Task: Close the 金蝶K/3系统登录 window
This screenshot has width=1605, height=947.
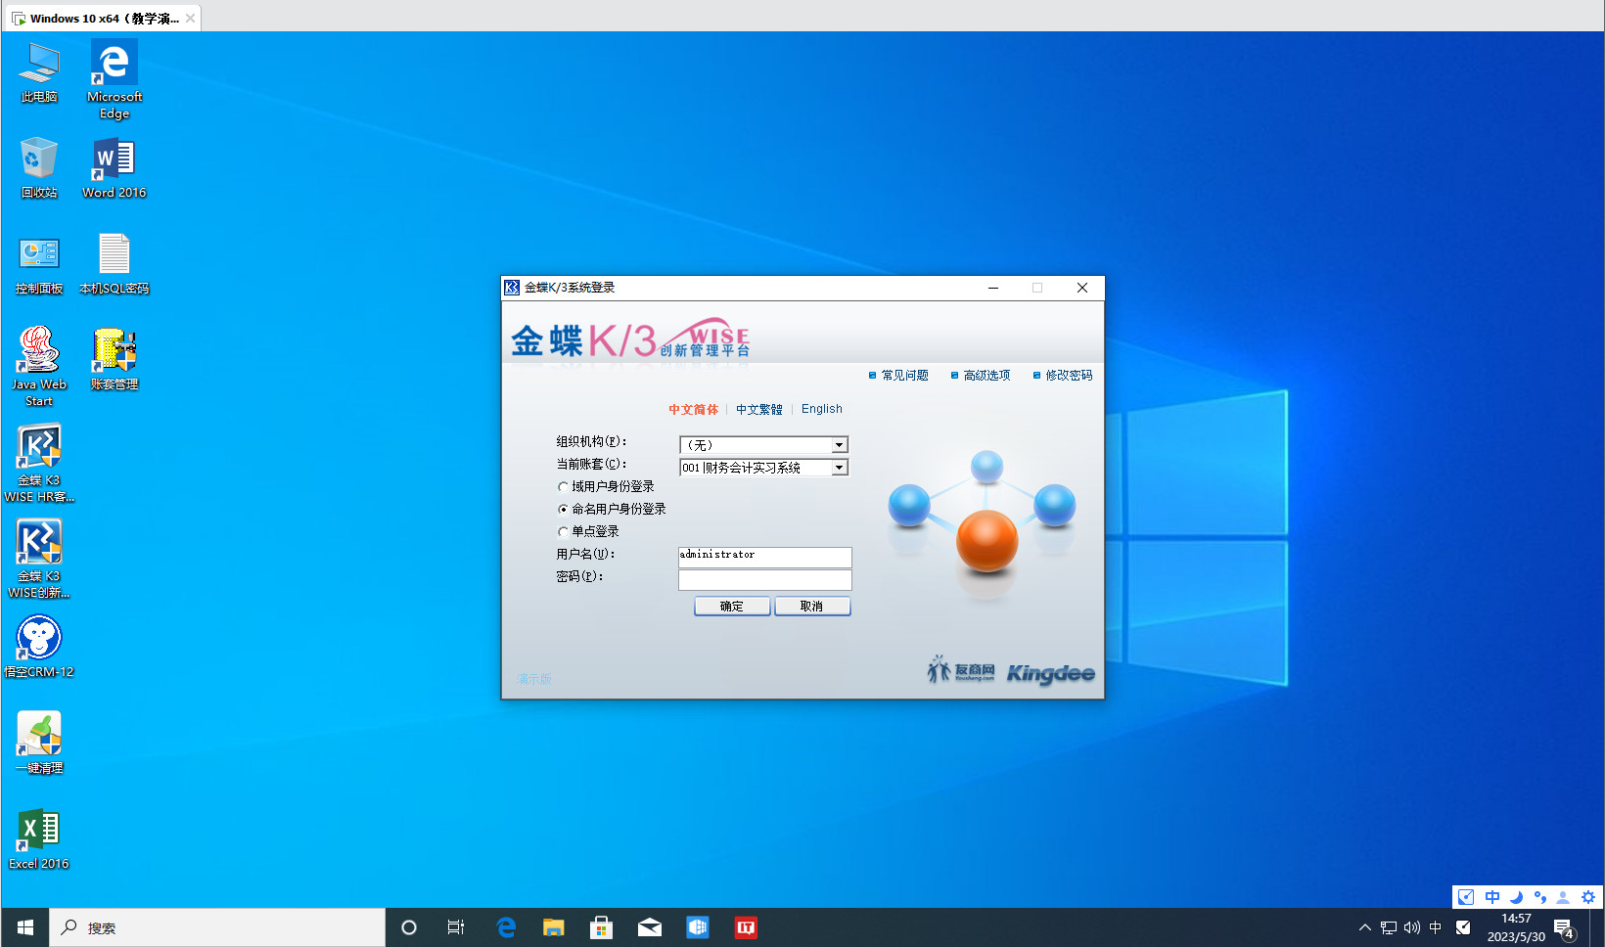Action: (x=1082, y=288)
